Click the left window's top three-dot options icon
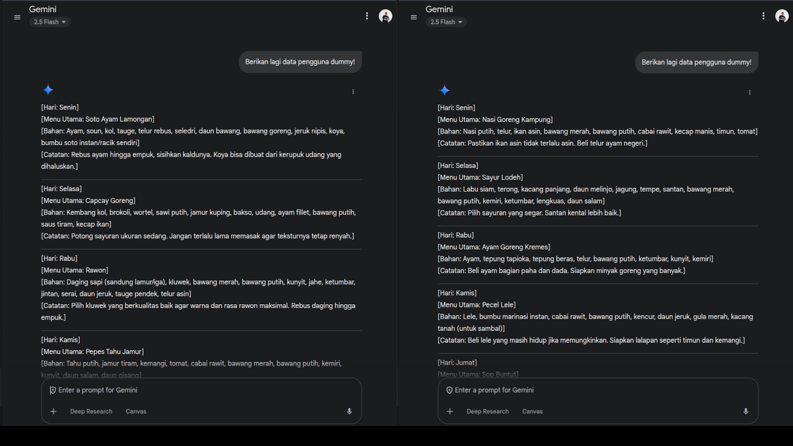The image size is (793, 446). coord(367,16)
